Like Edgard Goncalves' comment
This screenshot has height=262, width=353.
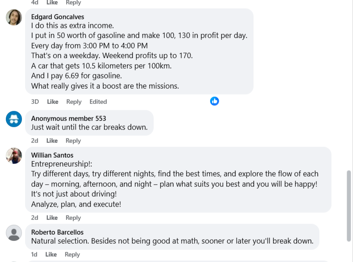(x=52, y=102)
